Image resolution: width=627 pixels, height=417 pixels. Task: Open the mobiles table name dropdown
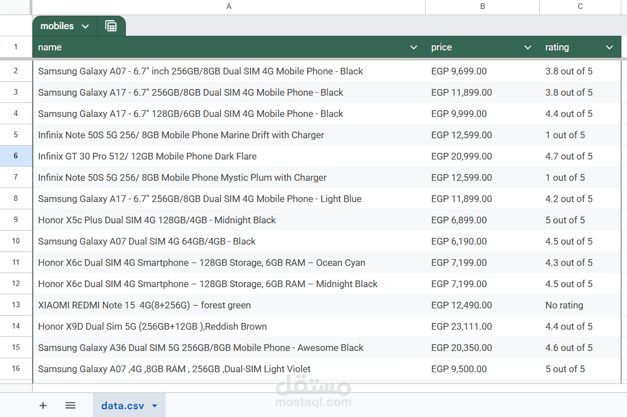(x=85, y=26)
